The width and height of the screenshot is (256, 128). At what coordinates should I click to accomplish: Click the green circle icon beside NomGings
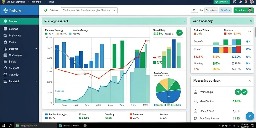click(238, 92)
